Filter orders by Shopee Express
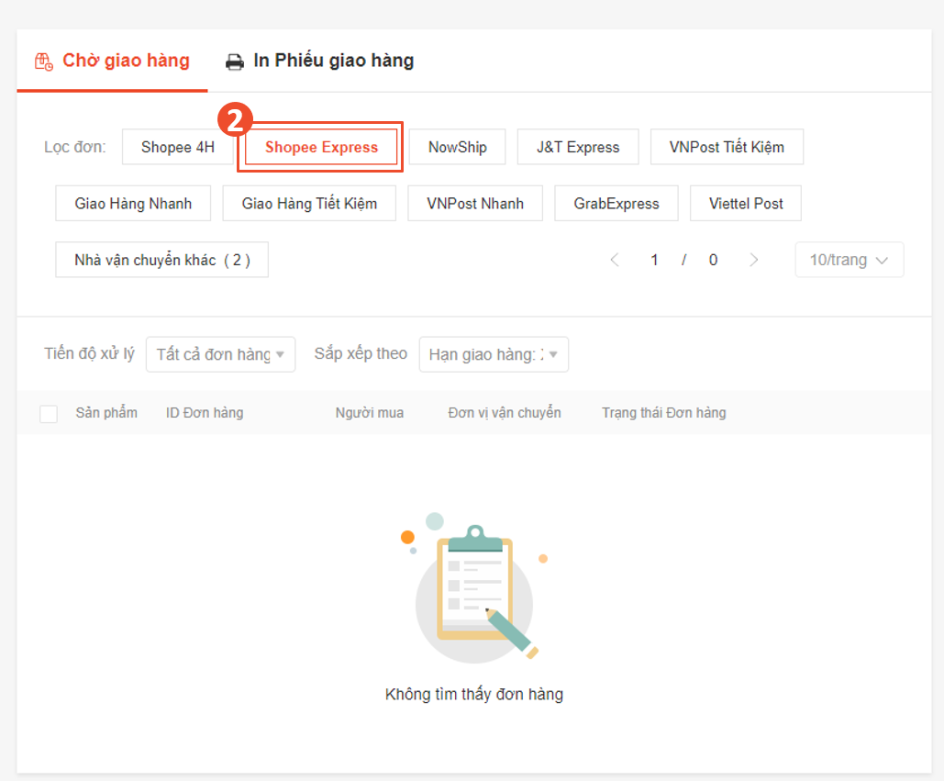Viewport: 944px width, 781px height. coord(321,147)
